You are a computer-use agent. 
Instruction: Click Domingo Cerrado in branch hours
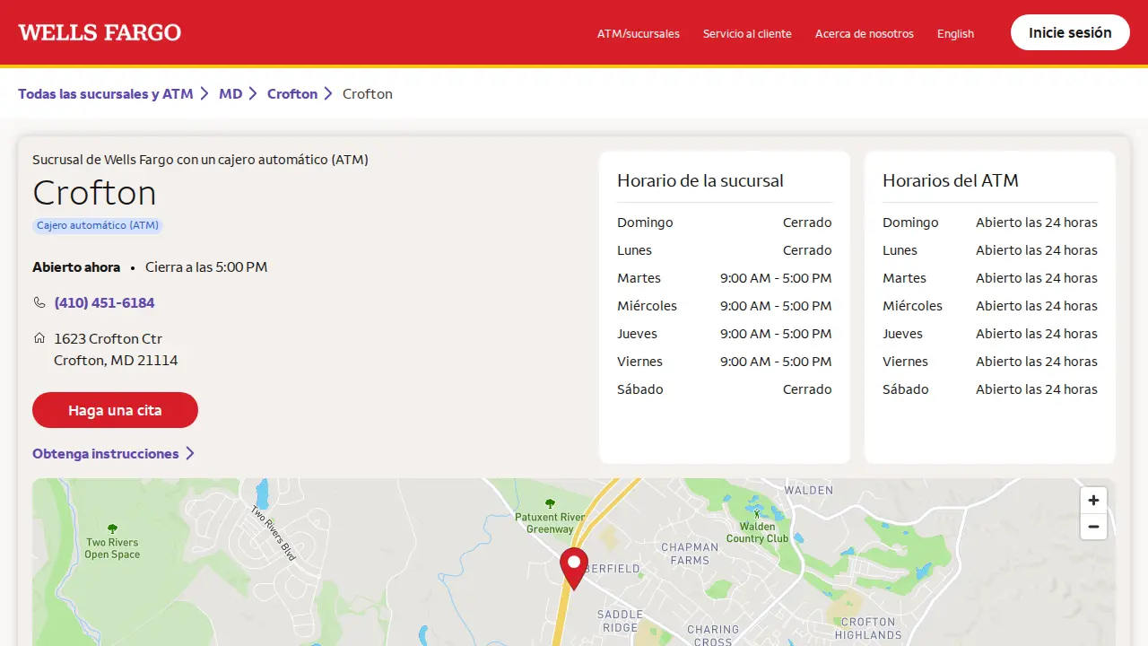point(725,223)
